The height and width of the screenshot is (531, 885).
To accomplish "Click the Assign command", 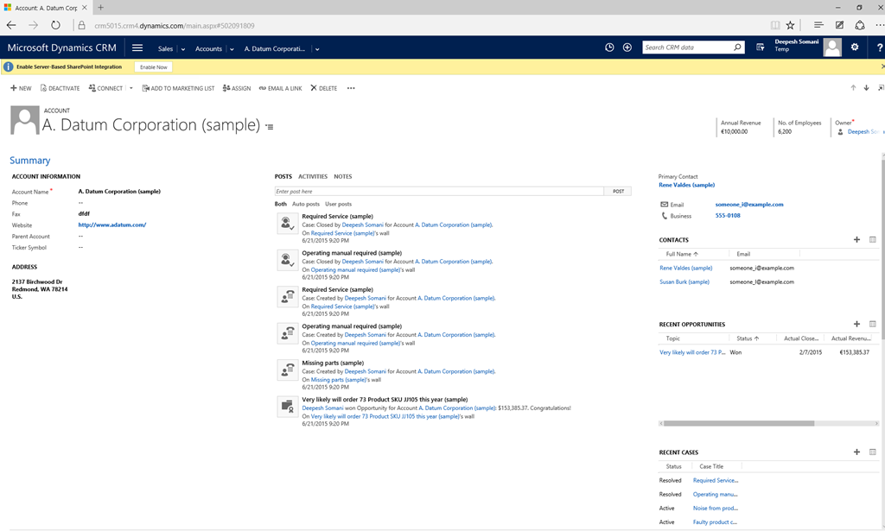I will (x=237, y=88).
